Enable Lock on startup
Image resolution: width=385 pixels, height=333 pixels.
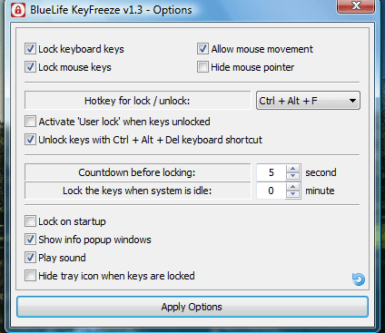point(30,221)
